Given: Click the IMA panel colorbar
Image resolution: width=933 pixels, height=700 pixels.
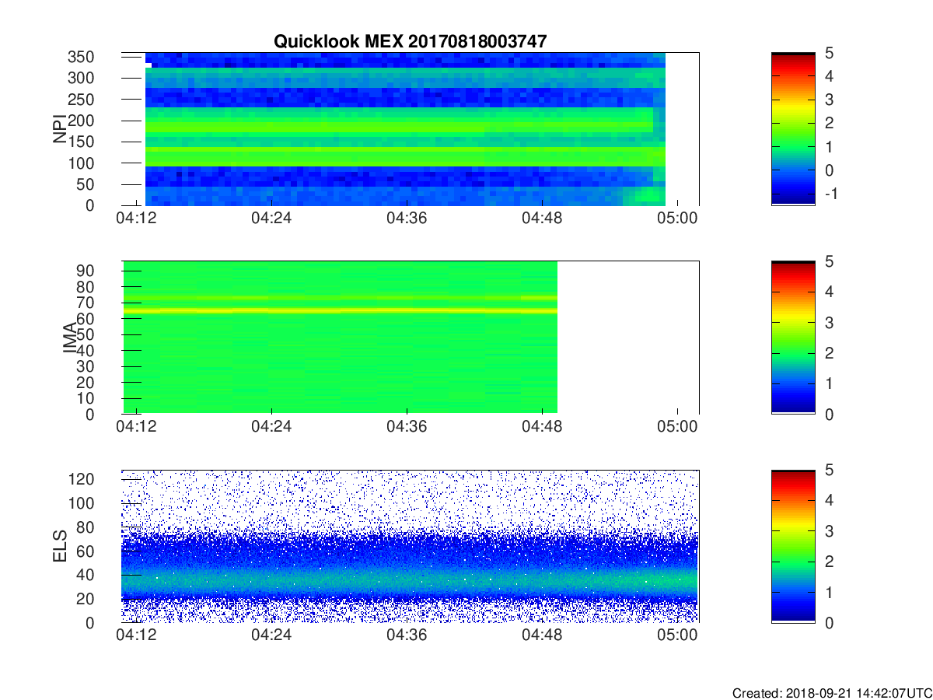Looking at the screenshot, I should tap(793, 338).
